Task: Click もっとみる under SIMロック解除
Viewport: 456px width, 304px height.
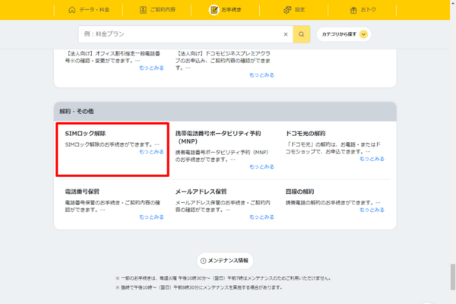Action: [151, 152]
